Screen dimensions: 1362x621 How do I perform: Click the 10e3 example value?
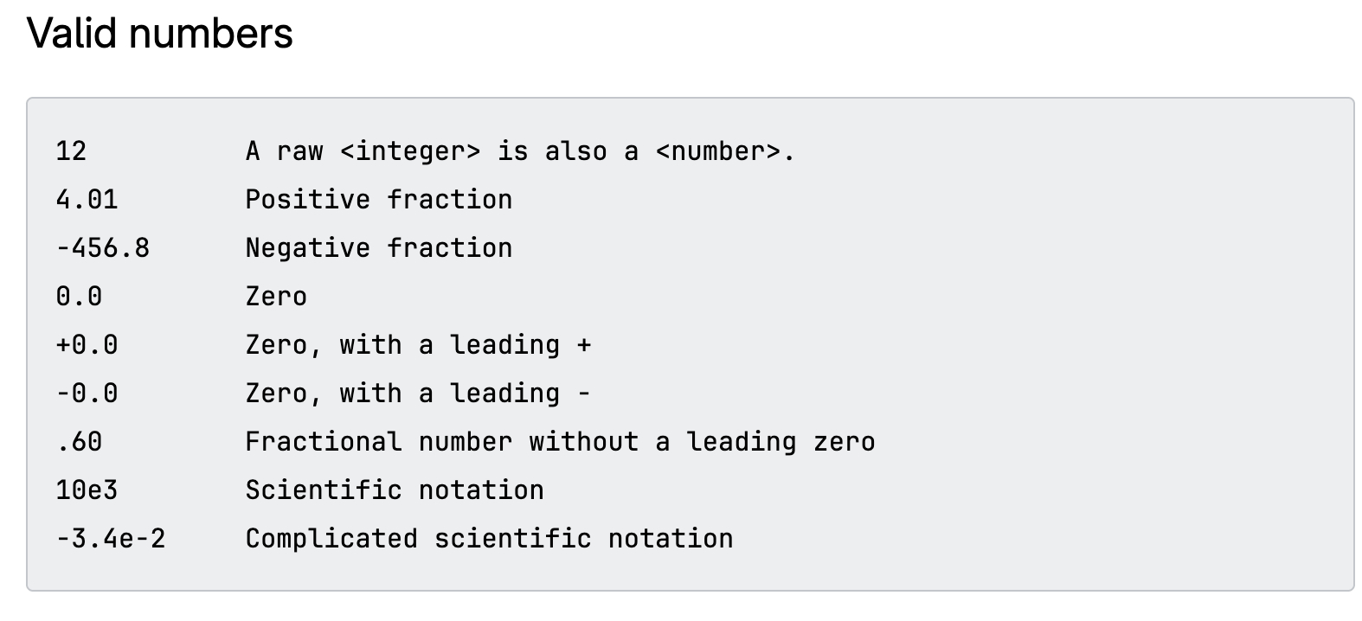[x=87, y=490]
